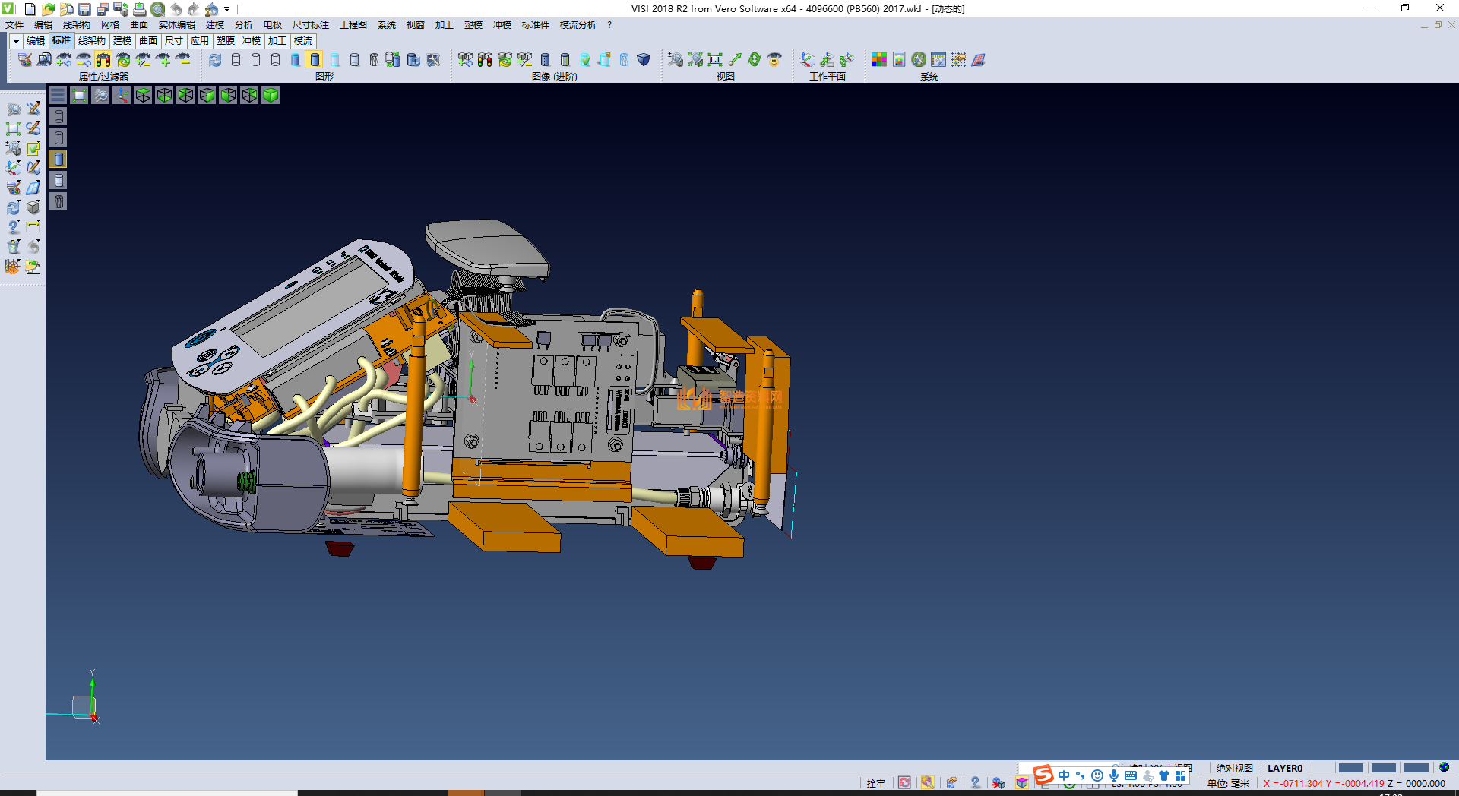Click the 1:1 zoom fit icon
This screenshot has width=1459, height=796.
click(714, 60)
